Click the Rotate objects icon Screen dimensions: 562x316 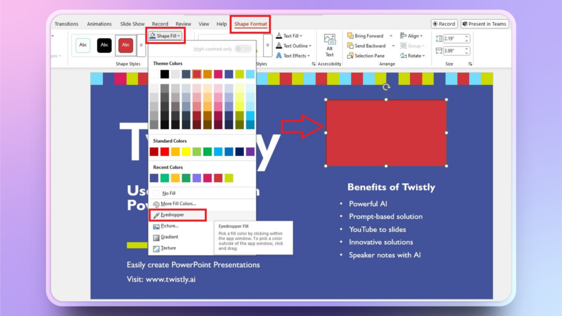click(403, 56)
